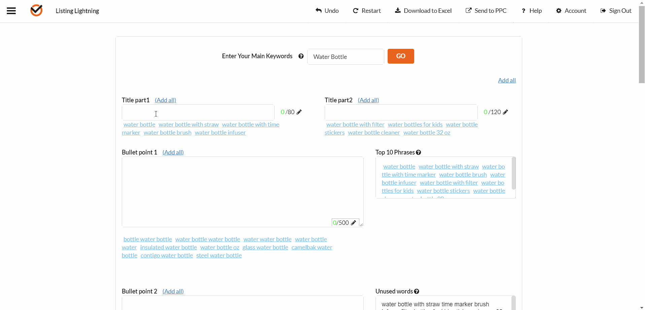This screenshot has height=310, width=645.
Task: Click Add all for Bullet point 1
Action: coord(173,152)
